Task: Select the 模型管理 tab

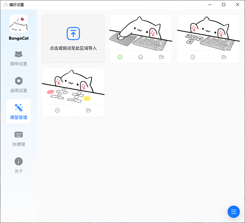Action: pyautogui.click(x=19, y=112)
